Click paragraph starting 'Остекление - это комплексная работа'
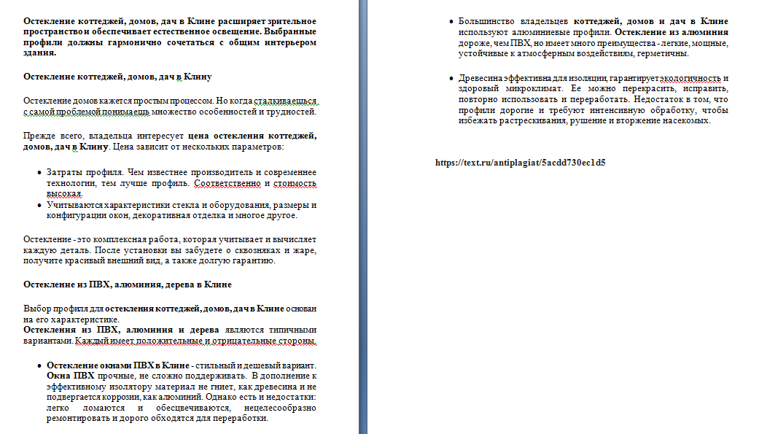Viewport: 759px width, 434px height. click(169, 250)
